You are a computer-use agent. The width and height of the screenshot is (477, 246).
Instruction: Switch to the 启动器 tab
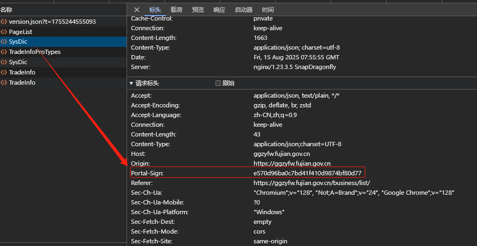[244, 10]
